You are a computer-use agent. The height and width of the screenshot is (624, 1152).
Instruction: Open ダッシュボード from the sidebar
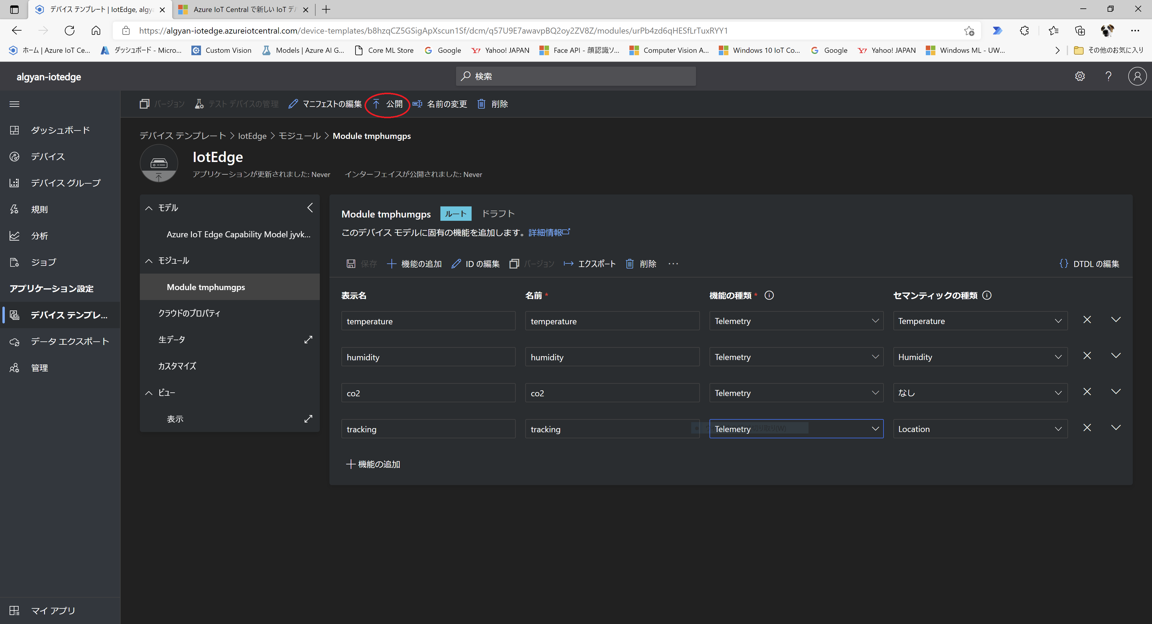pyautogui.click(x=60, y=130)
